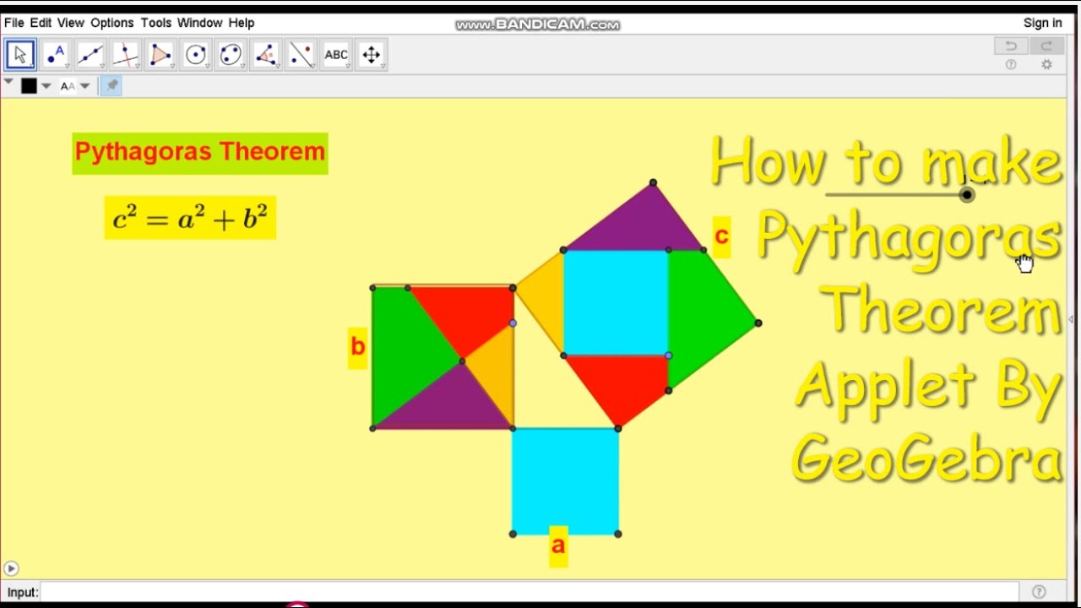Screen dimensions: 1081x608
Task: Click the AA text size button
Action: [68, 86]
